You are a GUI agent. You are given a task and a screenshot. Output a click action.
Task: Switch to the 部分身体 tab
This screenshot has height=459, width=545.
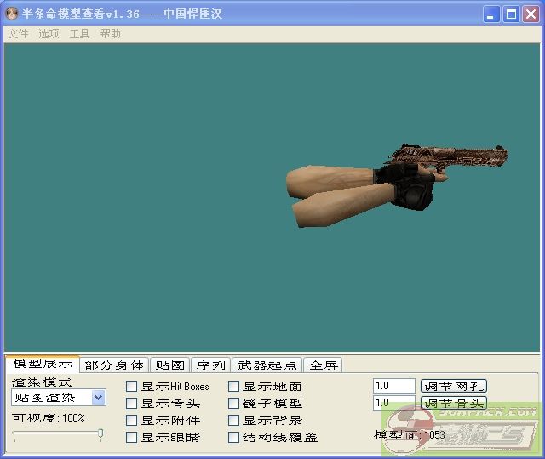114,365
